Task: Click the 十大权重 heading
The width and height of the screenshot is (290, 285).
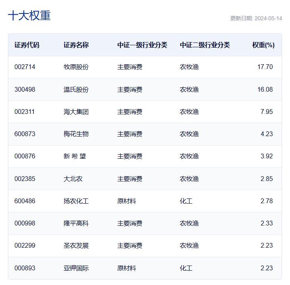Action: [29, 15]
